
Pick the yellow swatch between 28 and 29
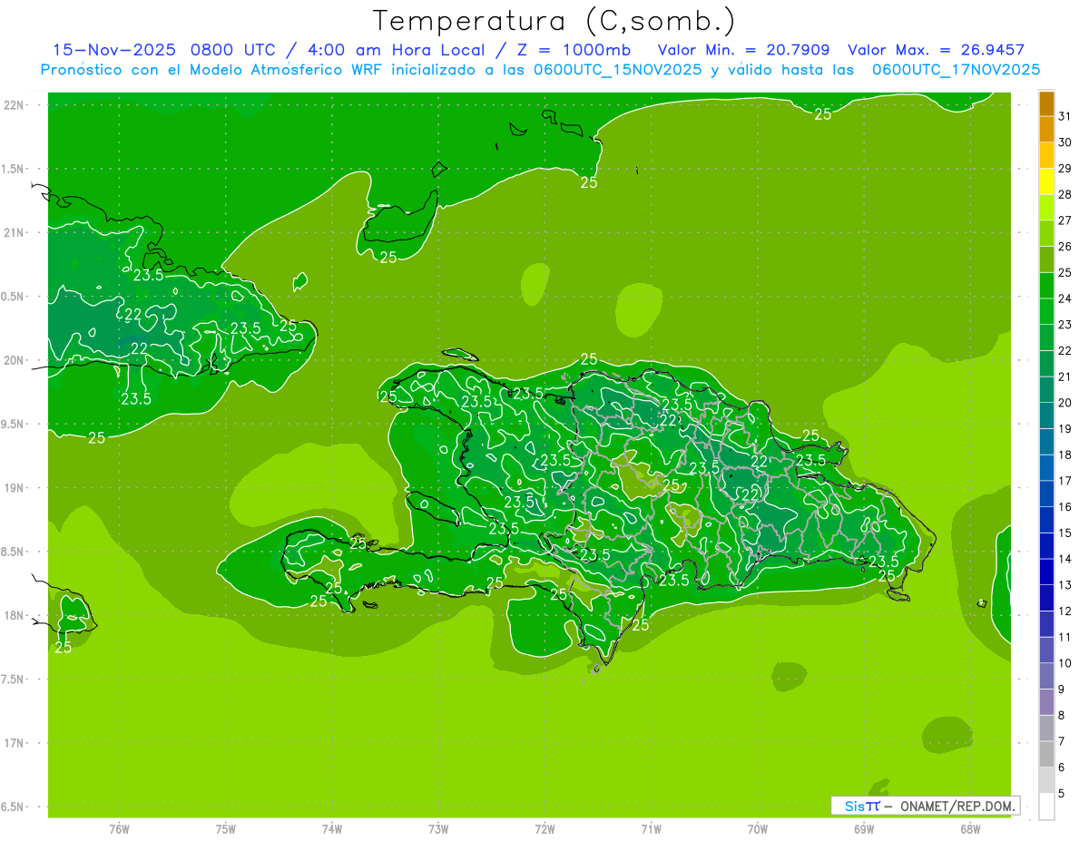[1046, 181]
